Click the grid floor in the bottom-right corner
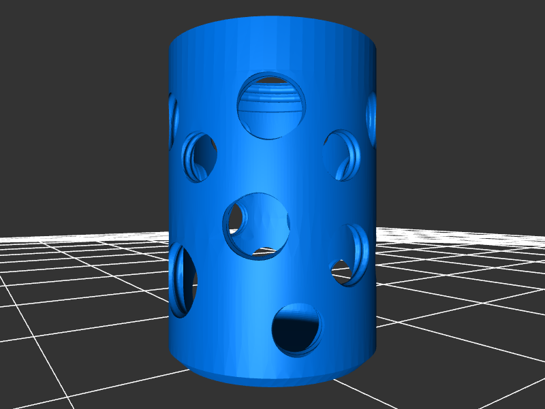Image resolution: width=545 pixels, height=409 pixels. (x=504, y=381)
